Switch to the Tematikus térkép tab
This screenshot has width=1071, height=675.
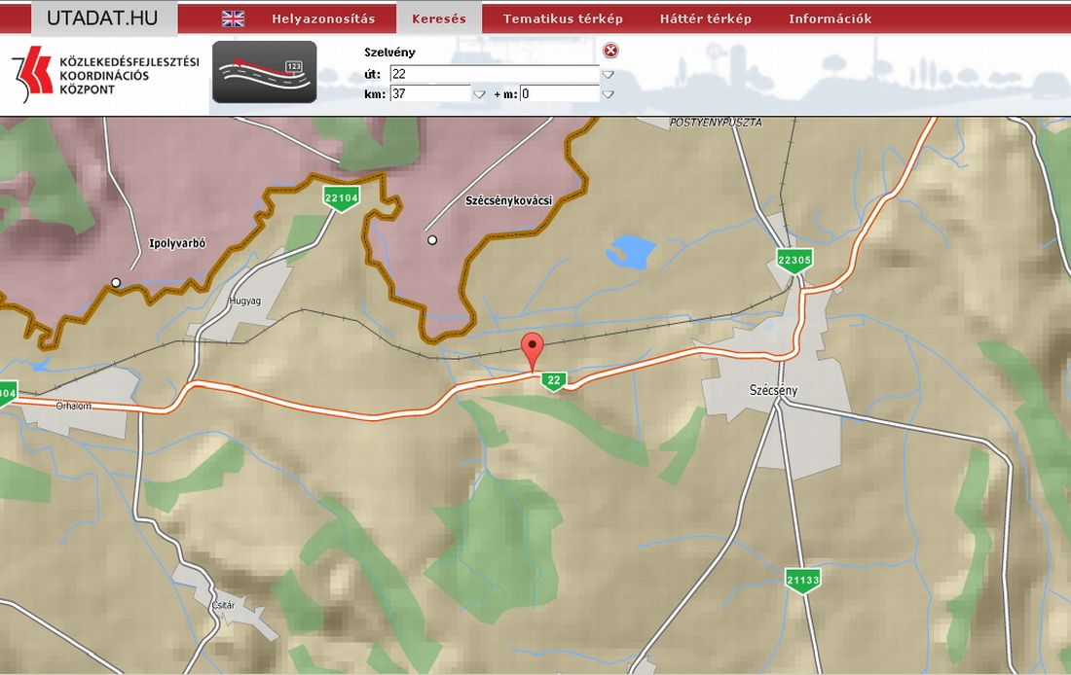(563, 18)
